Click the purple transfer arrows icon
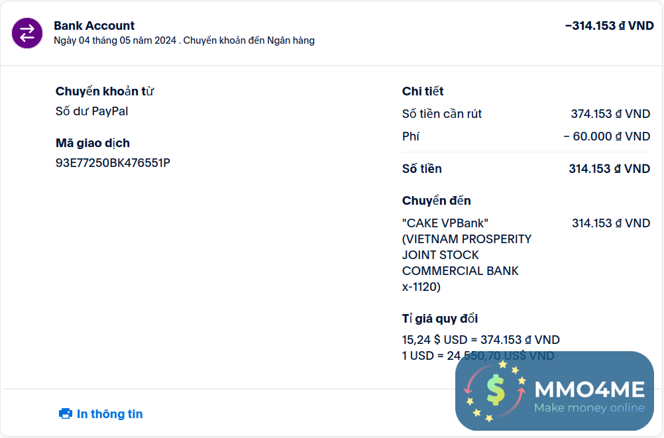Image resolution: width=664 pixels, height=438 pixels. pos(27,33)
